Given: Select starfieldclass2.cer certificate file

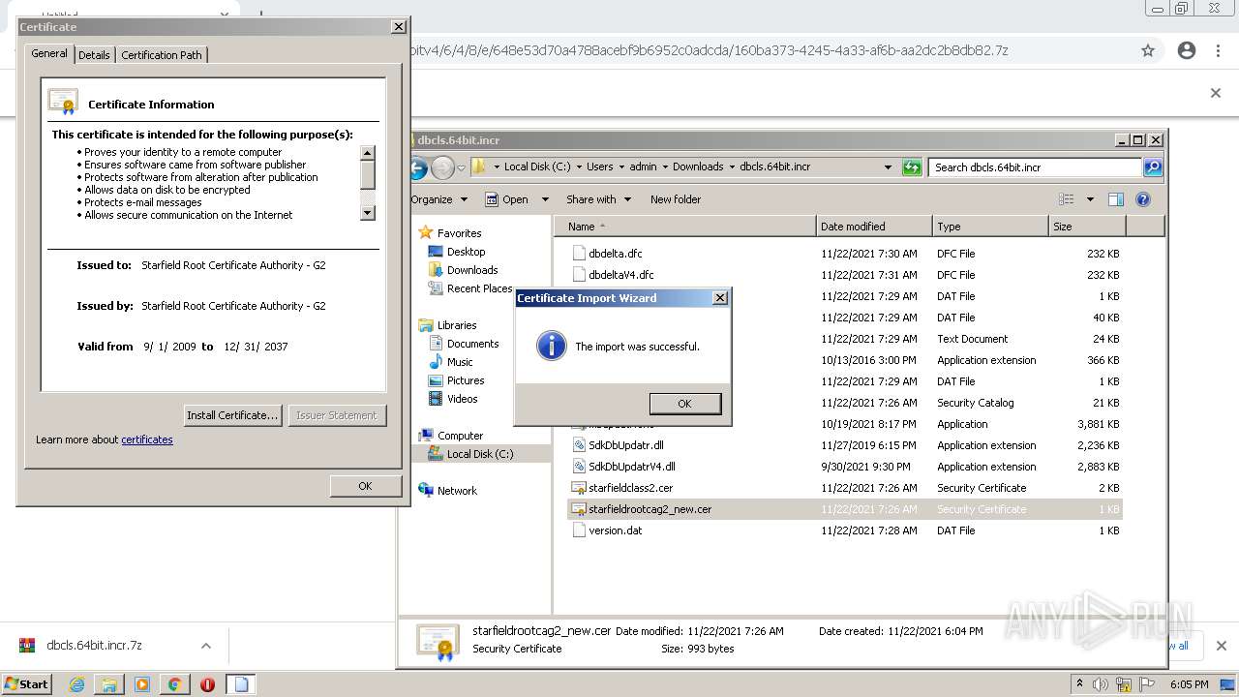Looking at the screenshot, I should pyautogui.click(x=630, y=488).
